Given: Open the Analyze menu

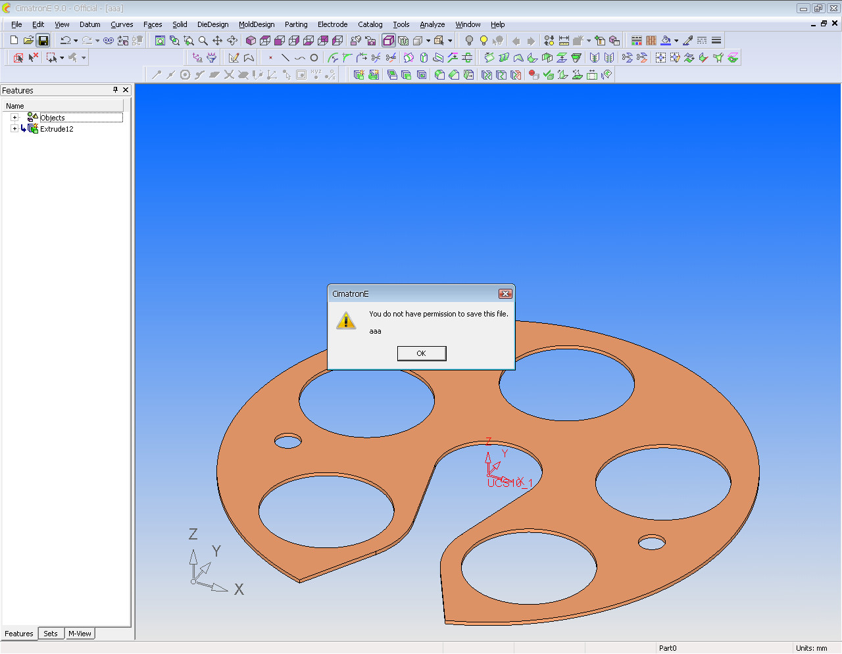Looking at the screenshot, I should [x=432, y=24].
